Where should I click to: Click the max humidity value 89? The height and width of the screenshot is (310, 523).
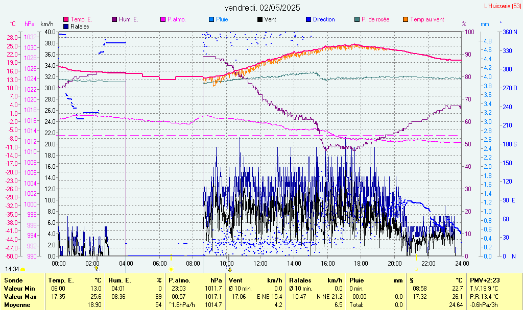pyautogui.click(x=158, y=297)
